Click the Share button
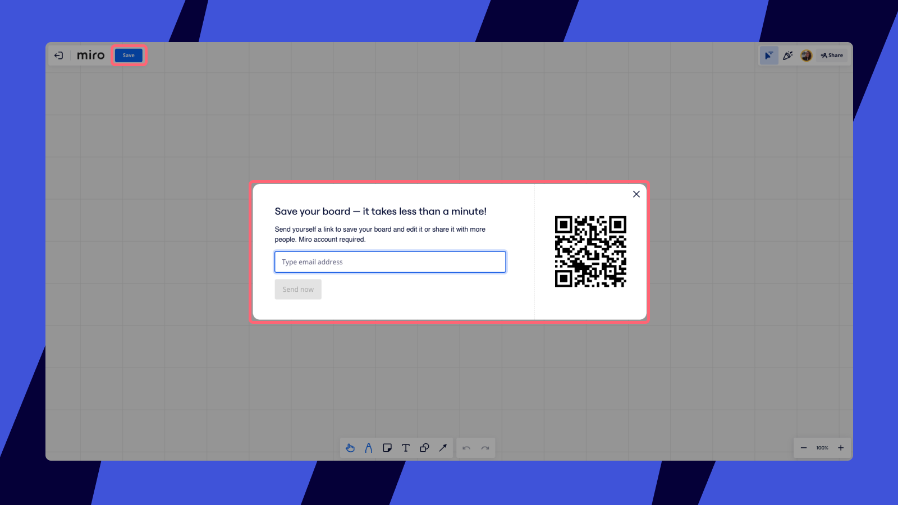Viewport: 898px width, 505px height. coord(832,56)
